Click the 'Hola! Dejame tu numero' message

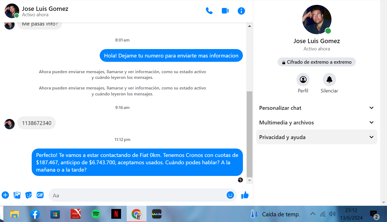[171, 56]
